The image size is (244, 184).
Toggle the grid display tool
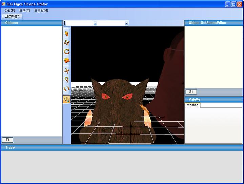click(67, 99)
